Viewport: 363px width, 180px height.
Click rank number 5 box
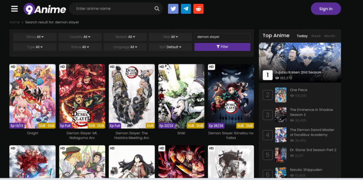coord(268,155)
